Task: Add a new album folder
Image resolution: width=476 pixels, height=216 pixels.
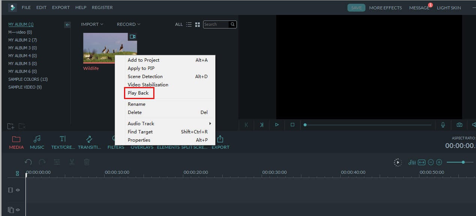Action: point(11,126)
